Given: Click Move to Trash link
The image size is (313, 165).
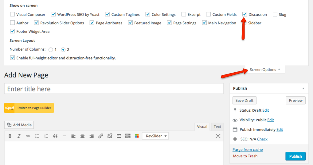Looking at the screenshot, I should [x=245, y=156].
